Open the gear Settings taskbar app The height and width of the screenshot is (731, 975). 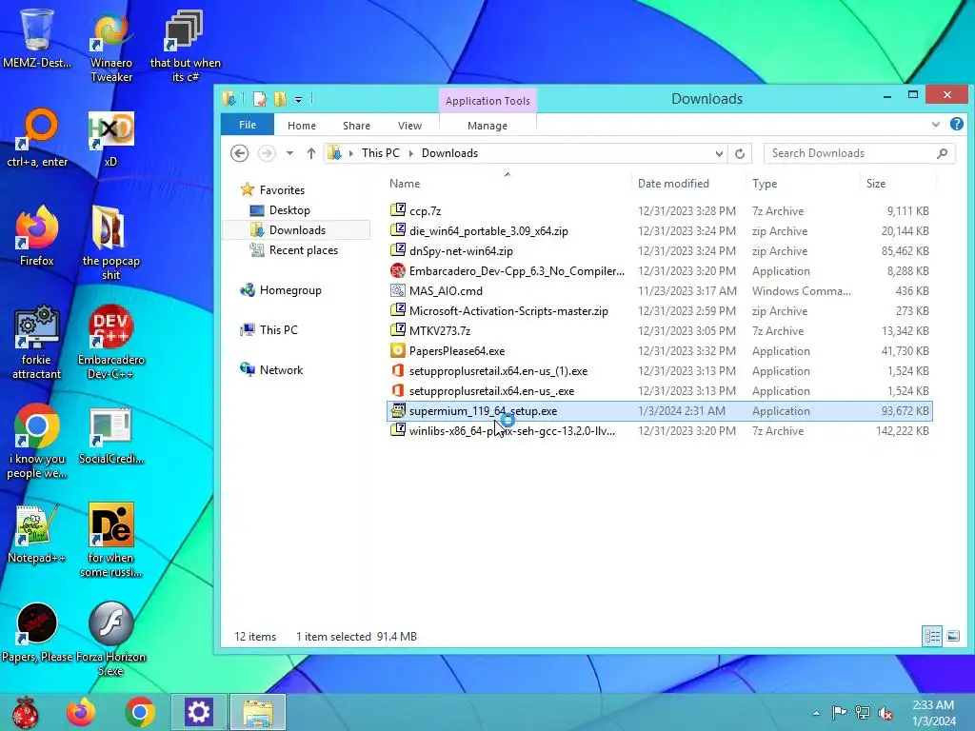pyautogui.click(x=198, y=712)
